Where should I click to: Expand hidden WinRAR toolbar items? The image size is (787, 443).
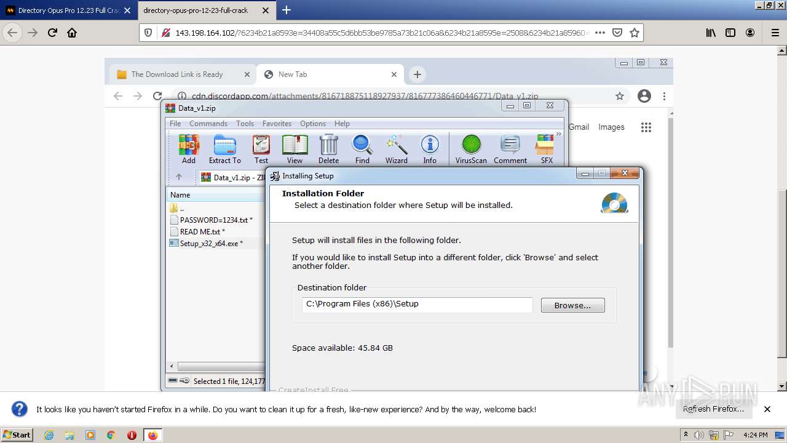coord(559,134)
